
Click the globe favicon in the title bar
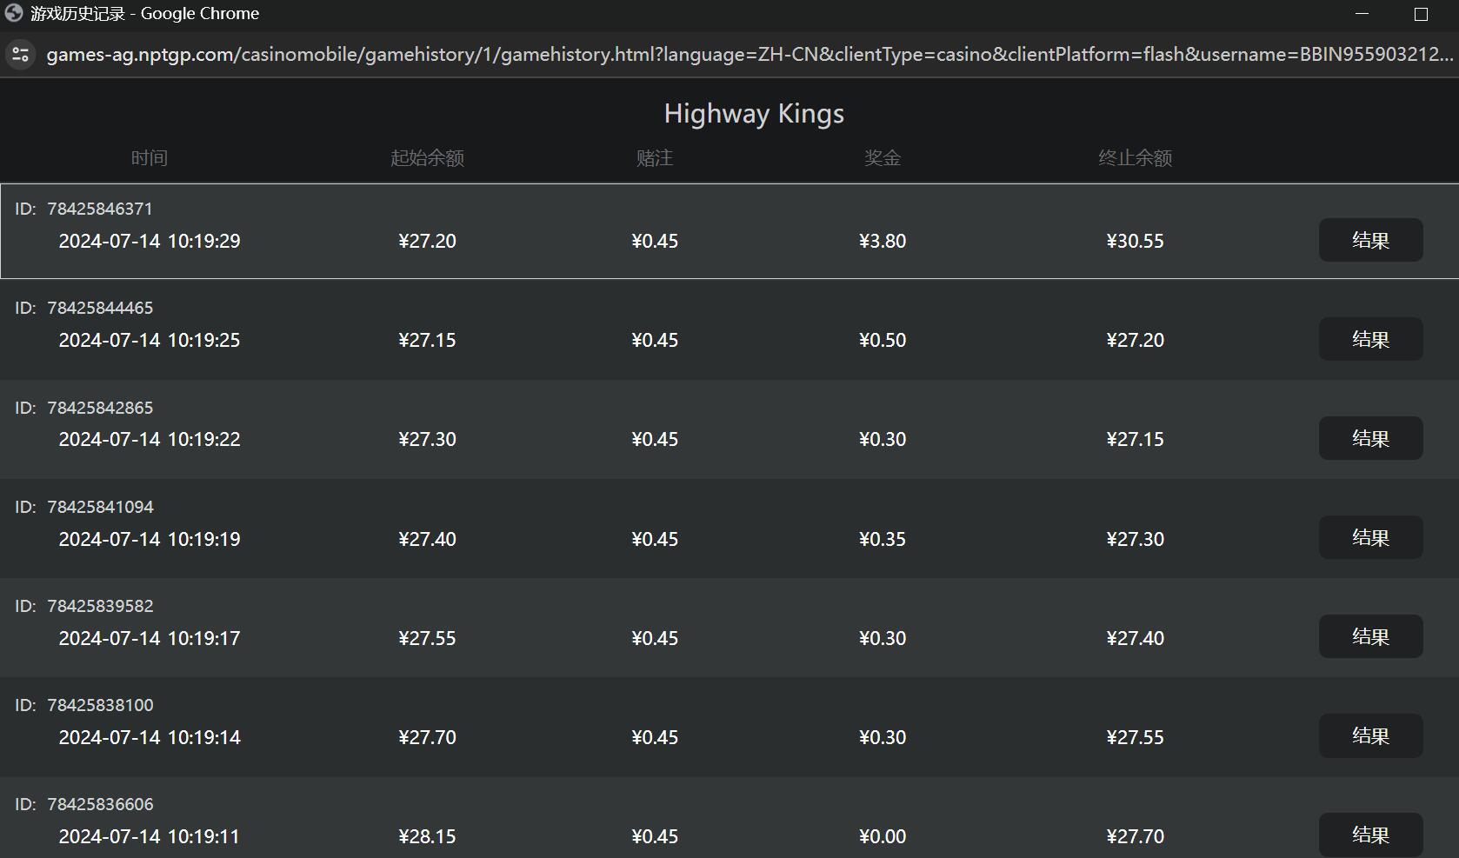point(14,13)
